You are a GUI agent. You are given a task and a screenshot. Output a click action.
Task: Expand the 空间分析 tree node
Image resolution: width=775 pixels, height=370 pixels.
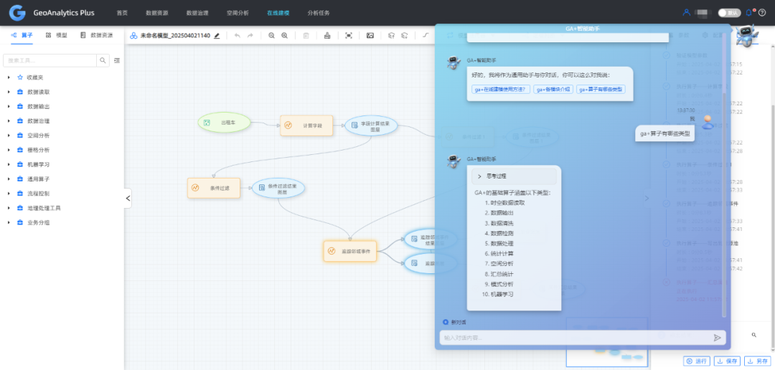[9, 136]
